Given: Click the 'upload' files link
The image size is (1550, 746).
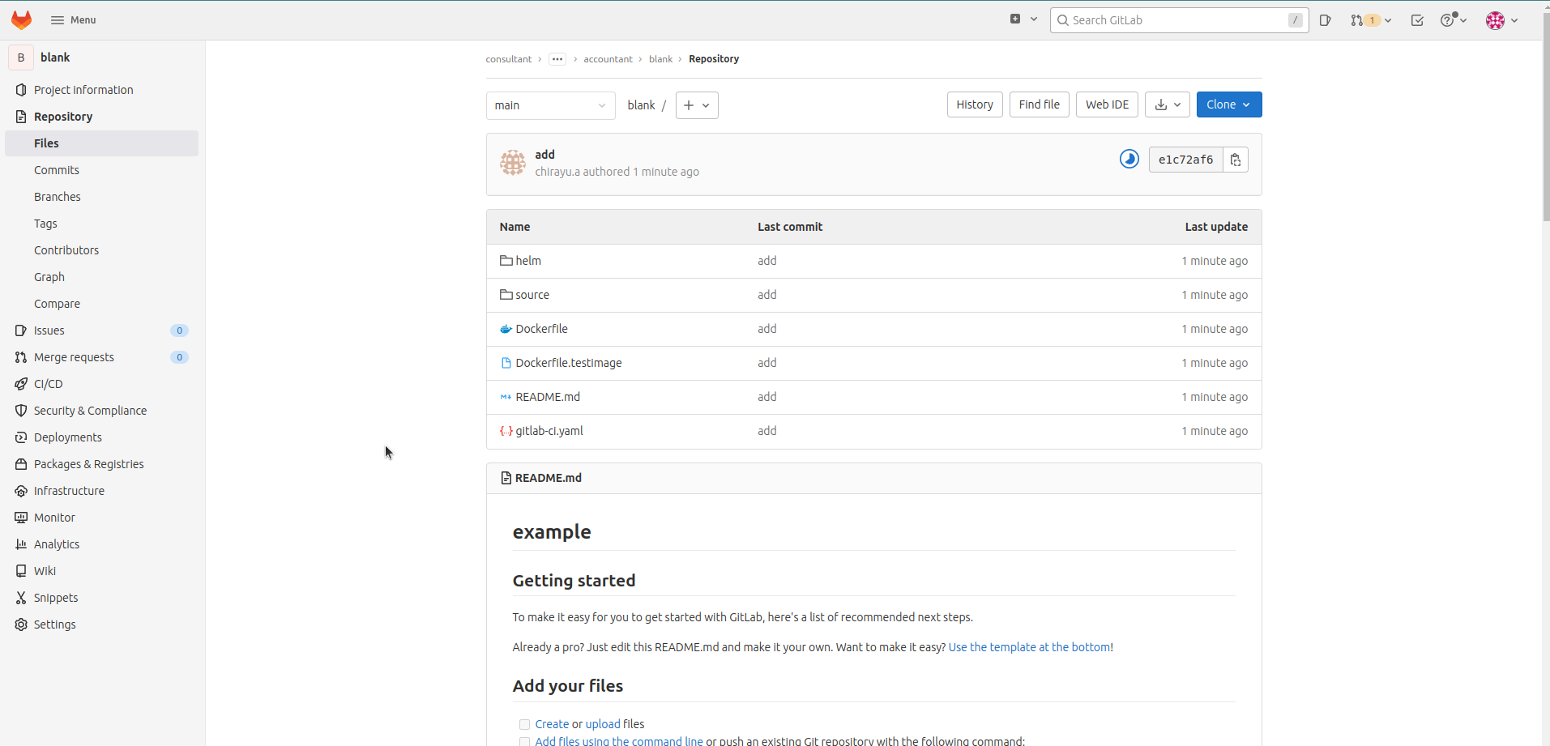Looking at the screenshot, I should click(603, 724).
